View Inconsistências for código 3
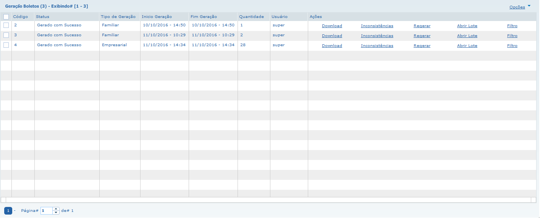This screenshot has width=540, height=218. 377,36
